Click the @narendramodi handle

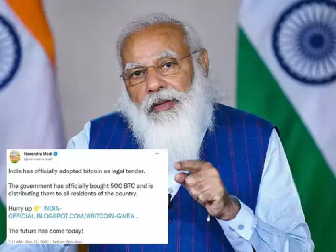click(38, 160)
